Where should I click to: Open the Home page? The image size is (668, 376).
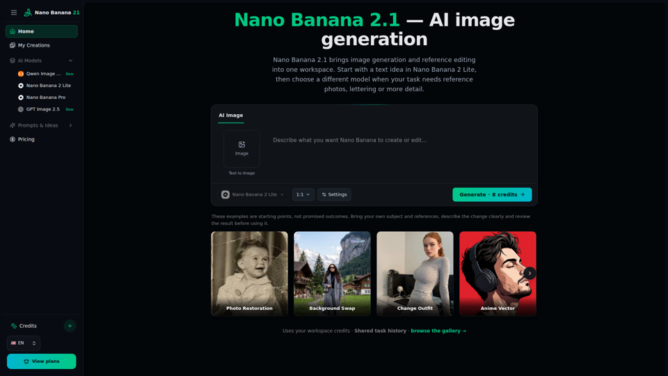click(x=41, y=31)
